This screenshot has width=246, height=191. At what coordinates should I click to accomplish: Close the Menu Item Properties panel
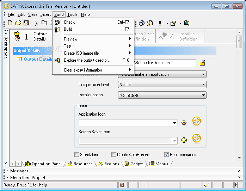239,178
